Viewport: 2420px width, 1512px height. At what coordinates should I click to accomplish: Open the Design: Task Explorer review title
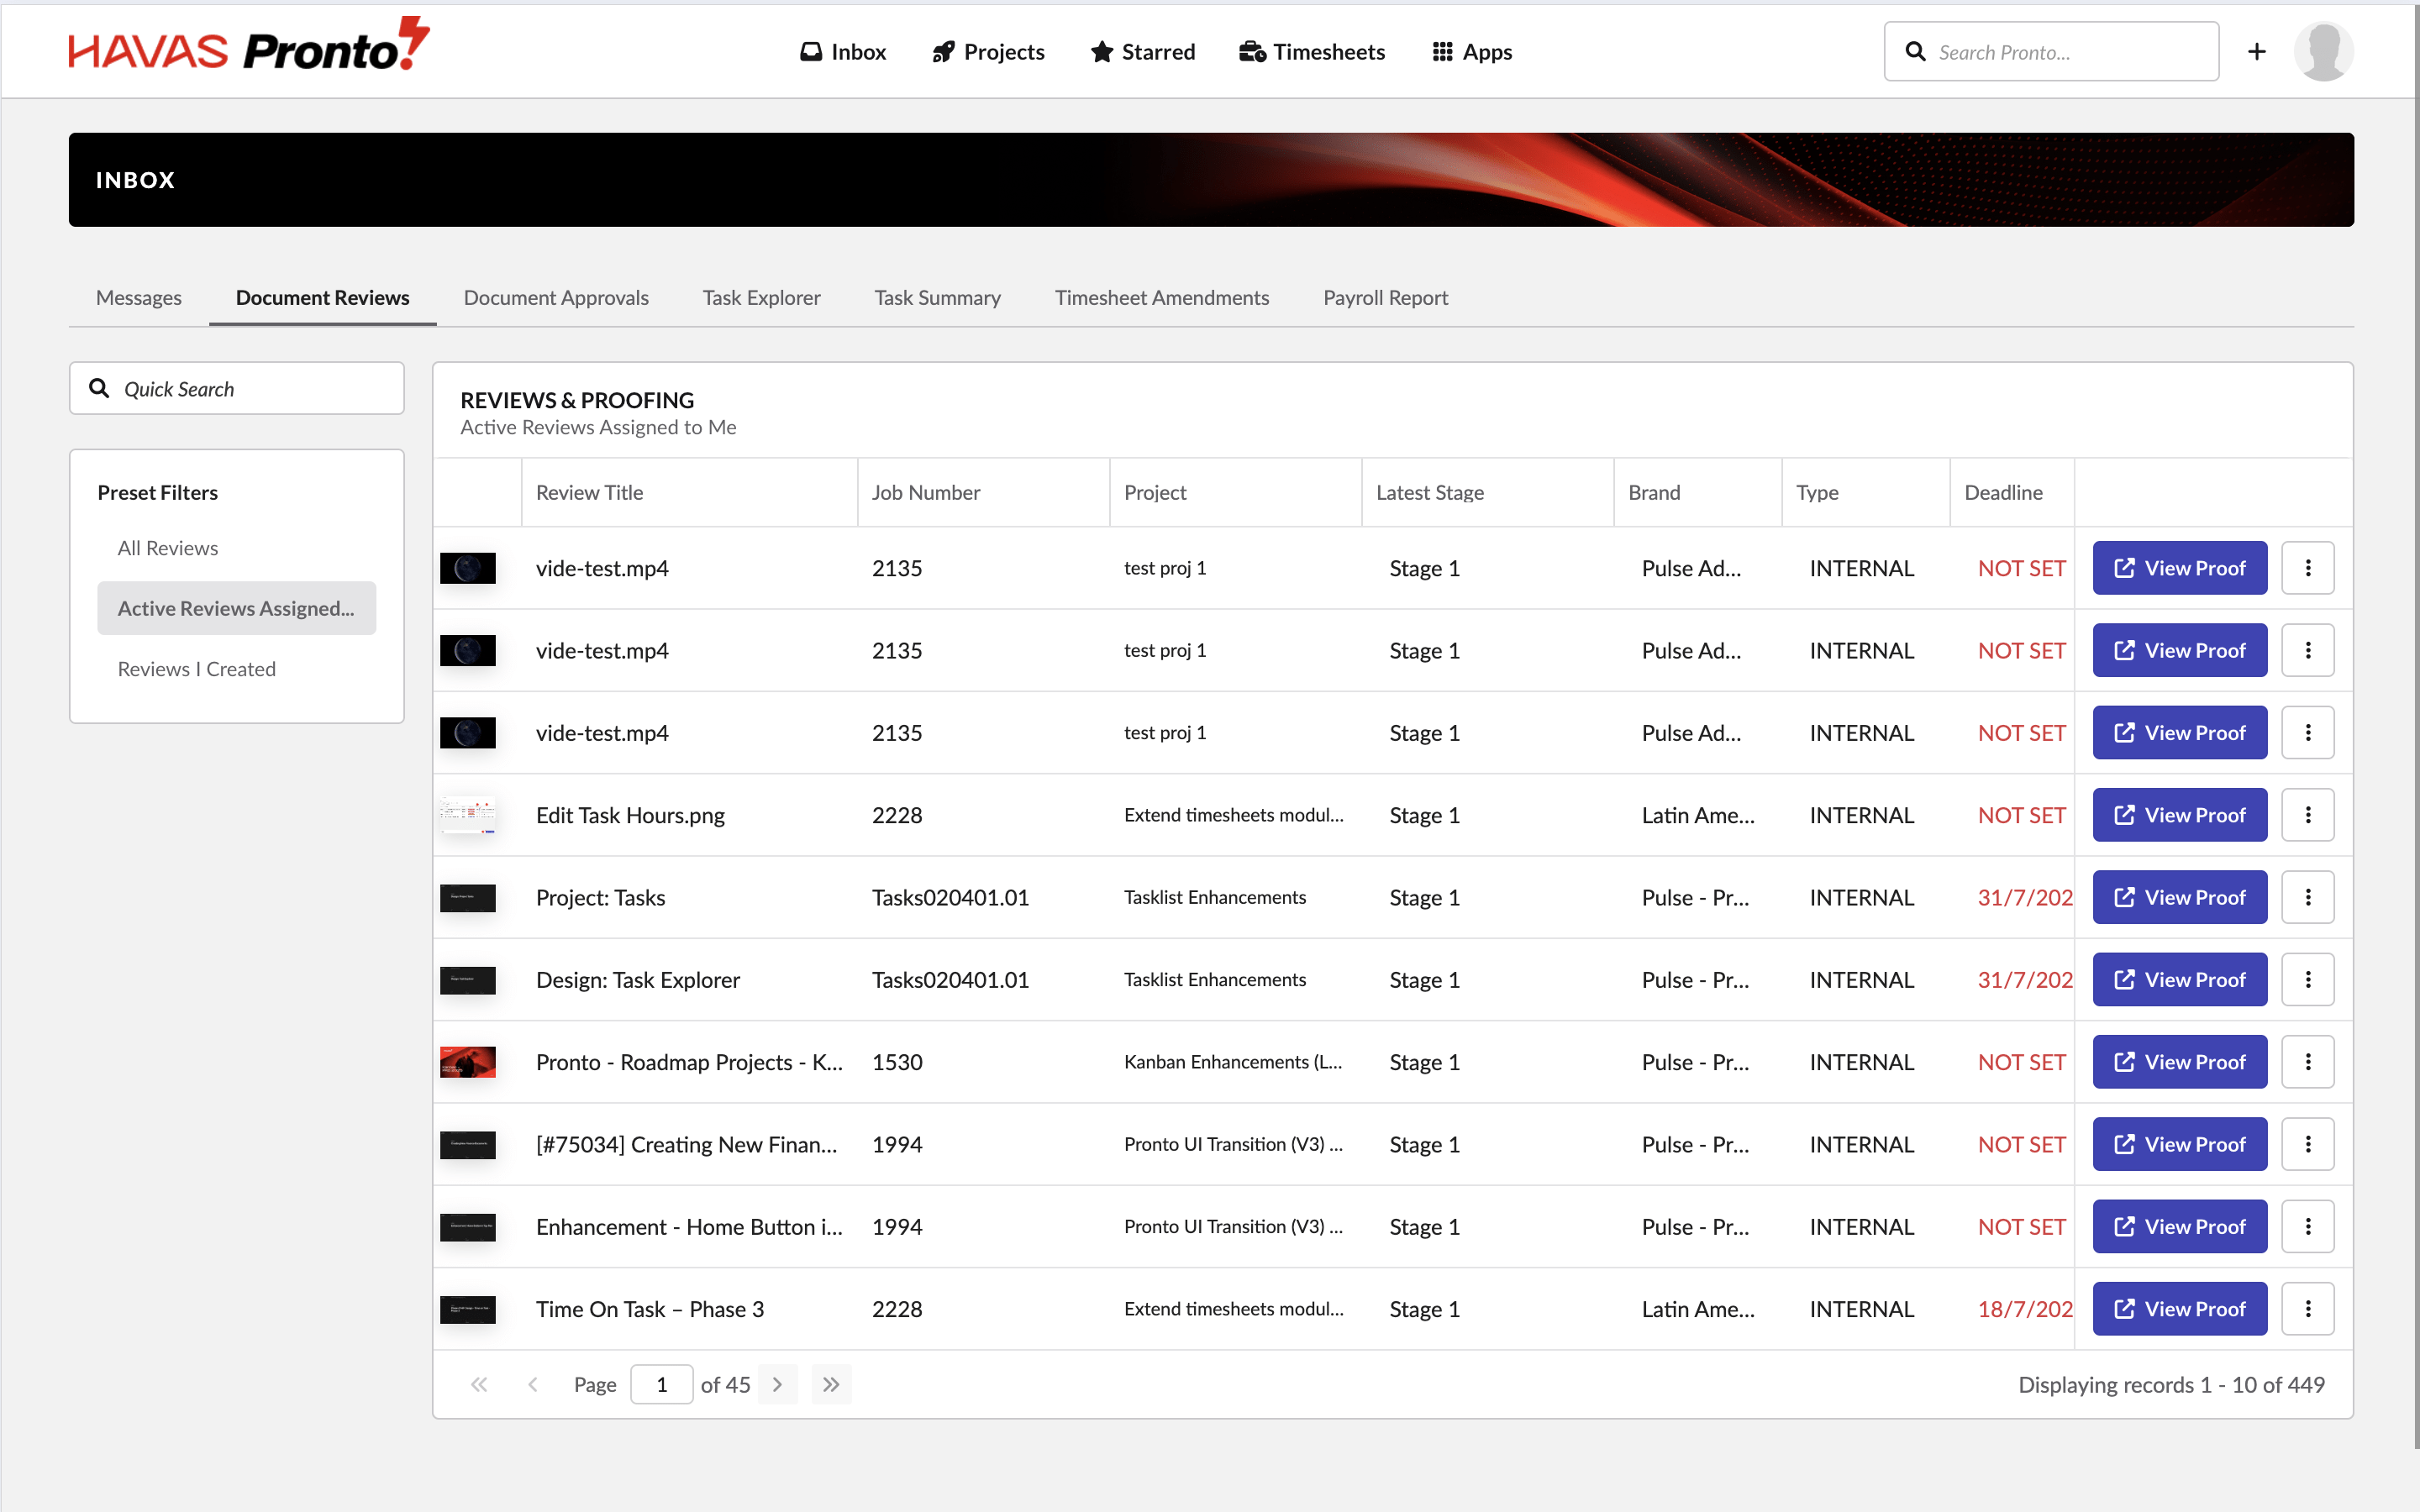638,979
